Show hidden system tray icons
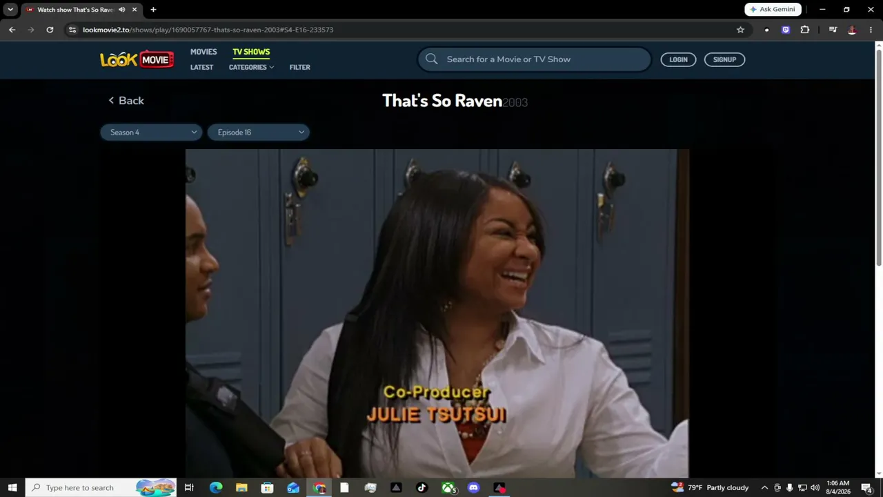 (764, 487)
